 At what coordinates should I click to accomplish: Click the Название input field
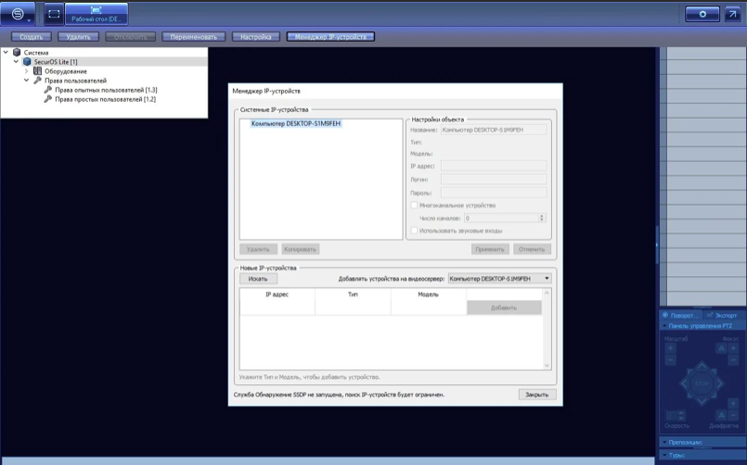coord(494,130)
